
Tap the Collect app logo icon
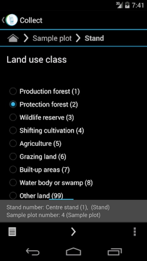[12, 20]
